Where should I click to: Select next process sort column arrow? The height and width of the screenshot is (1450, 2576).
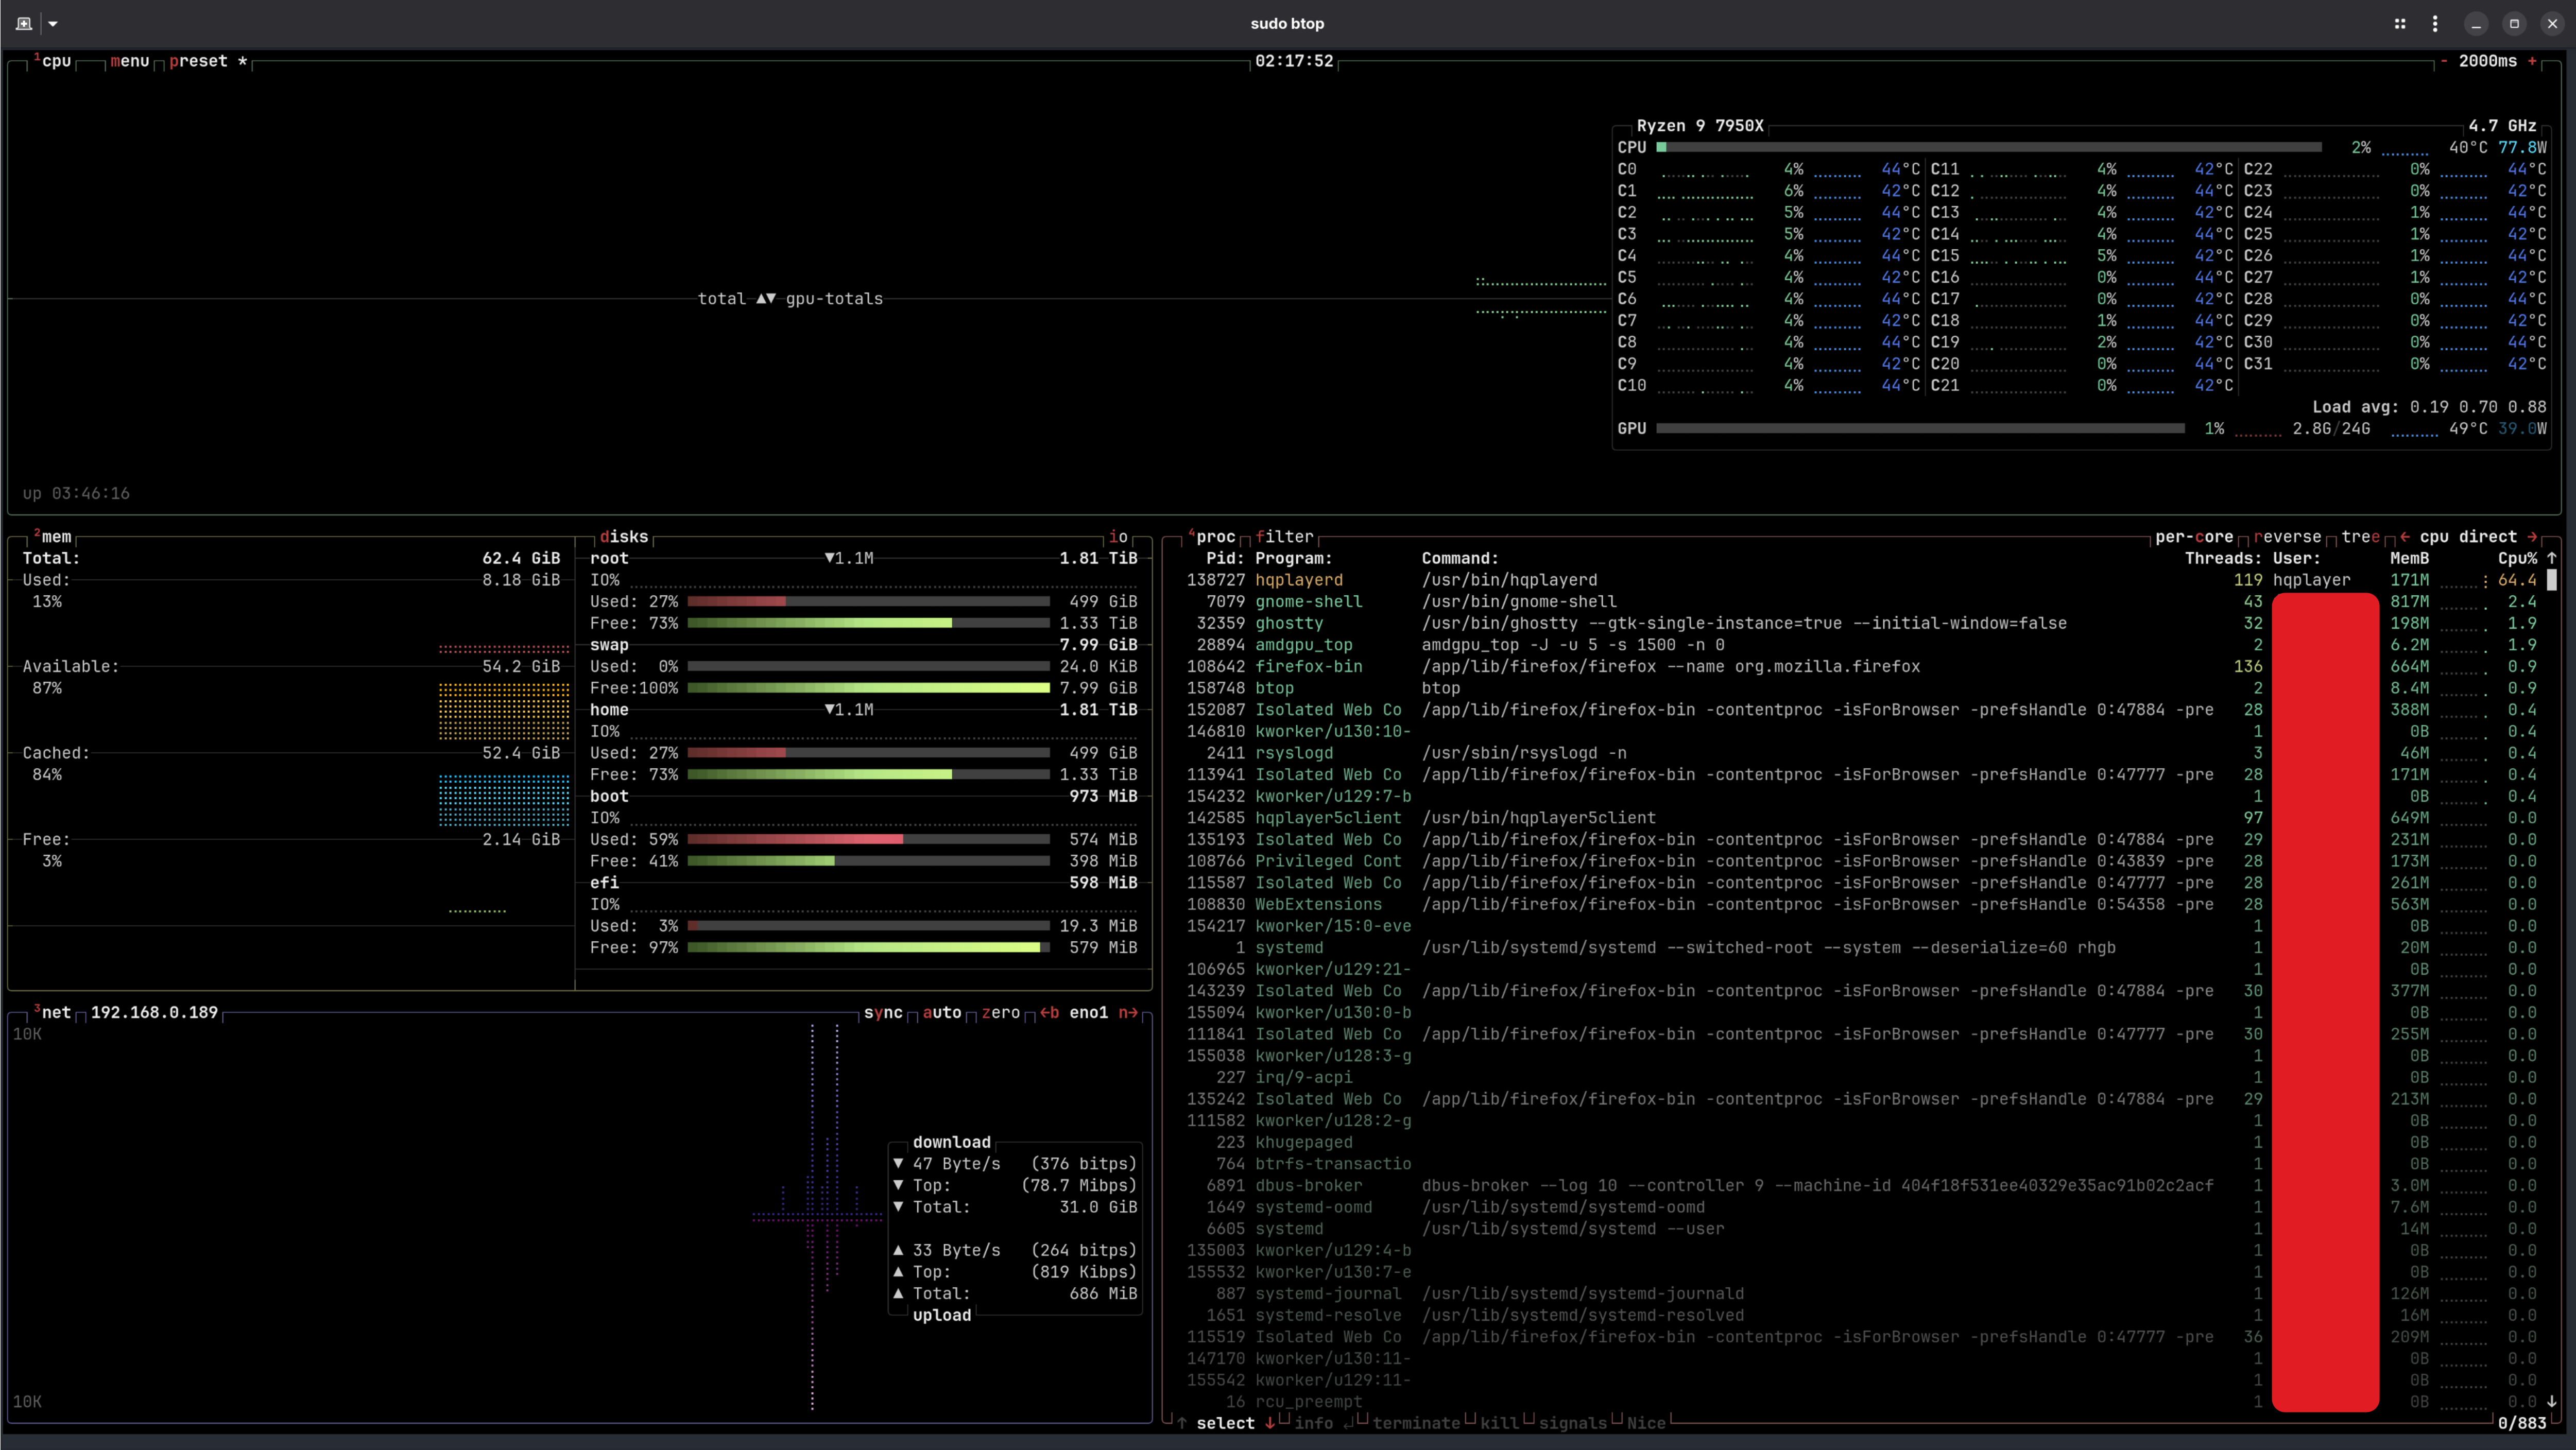tap(2532, 537)
